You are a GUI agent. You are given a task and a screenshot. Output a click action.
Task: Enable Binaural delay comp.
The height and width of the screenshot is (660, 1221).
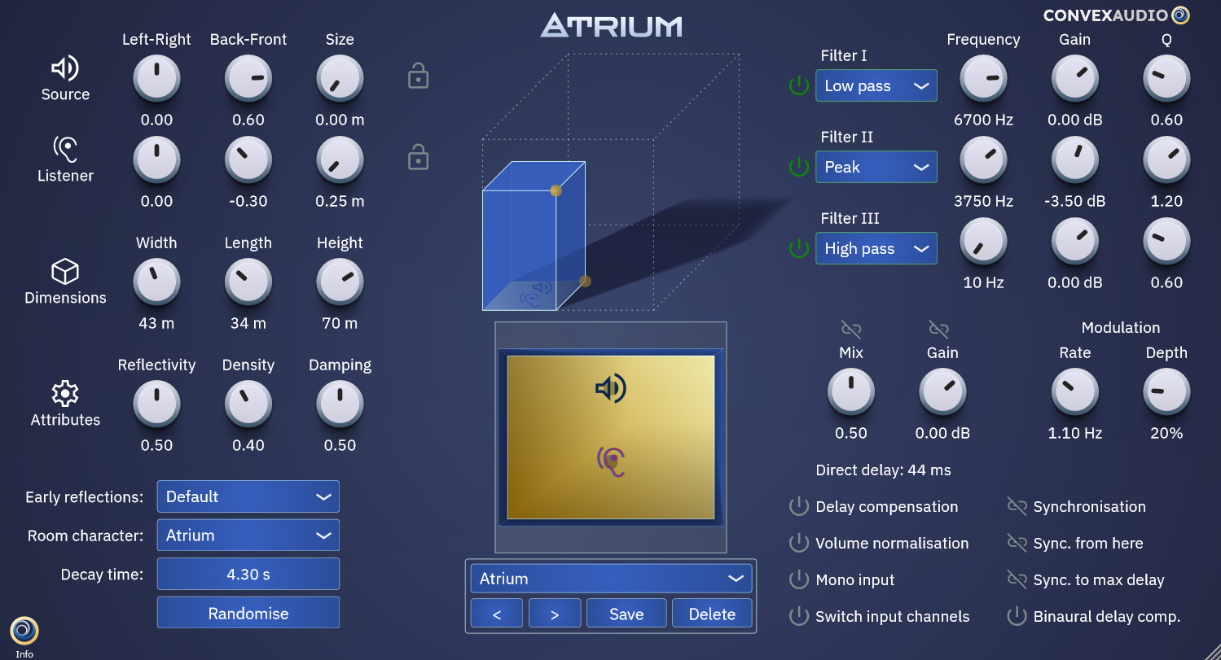coord(1017,616)
